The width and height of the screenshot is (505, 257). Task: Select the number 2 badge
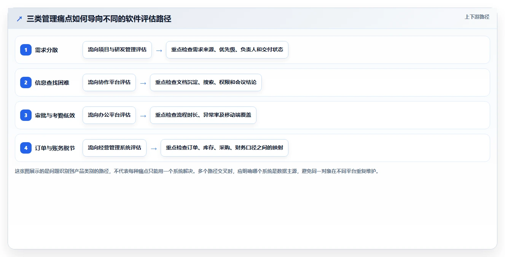[26, 82]
